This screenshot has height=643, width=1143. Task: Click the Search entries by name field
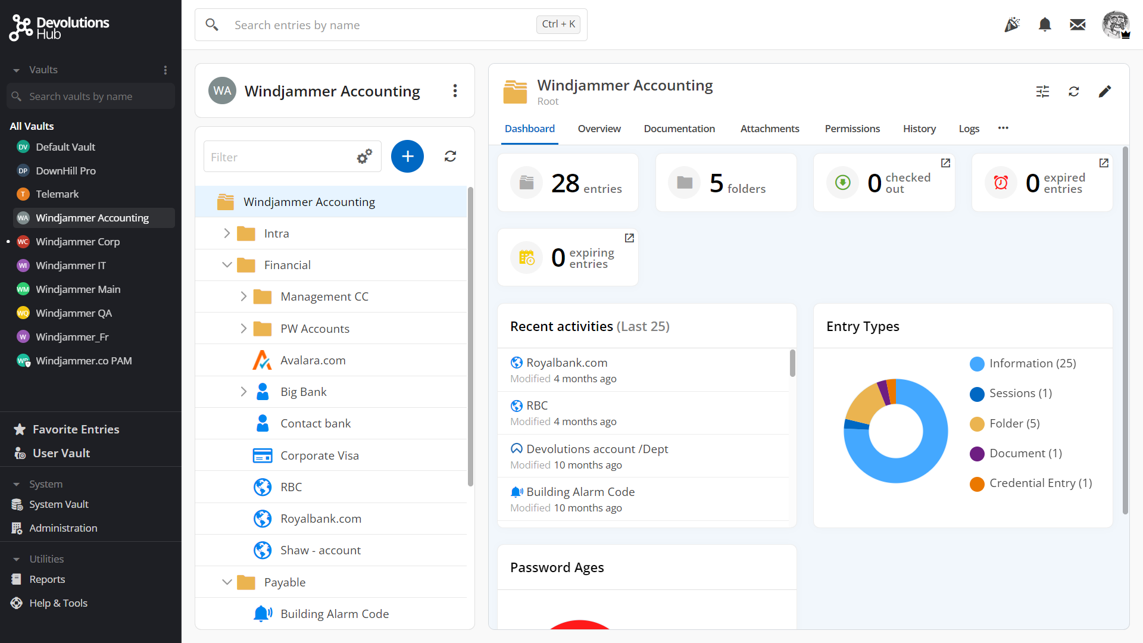click(x=381, y=25)
